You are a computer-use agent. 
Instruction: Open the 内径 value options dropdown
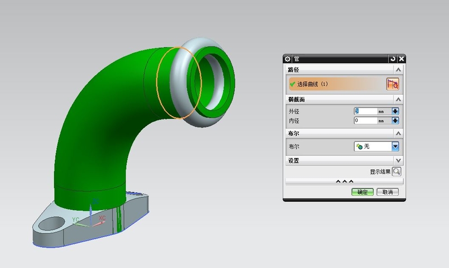[395, 121]
